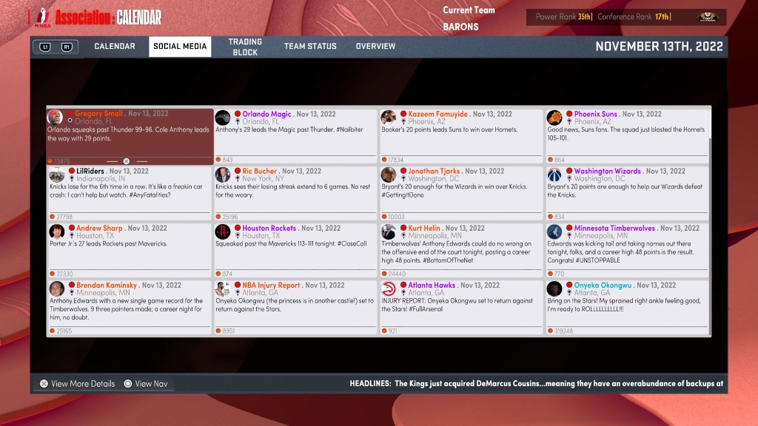Go to the Overview tab
Viewport: 758px width, 426px height.
(x=375, y=47)
